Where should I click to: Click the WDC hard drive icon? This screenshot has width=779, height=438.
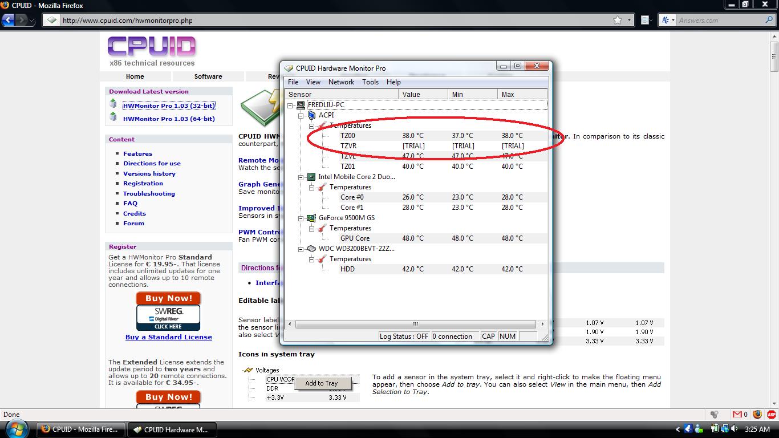(x=311, y=249)
